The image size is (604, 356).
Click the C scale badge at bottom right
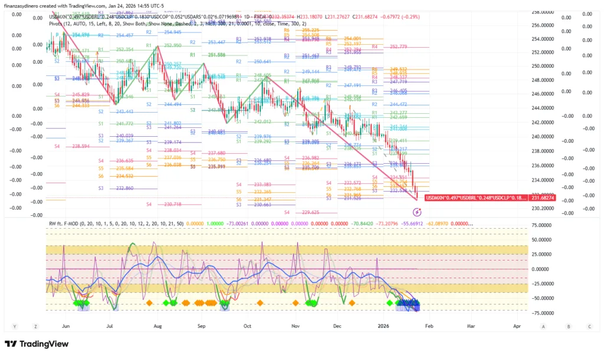[x=590, y=325]
